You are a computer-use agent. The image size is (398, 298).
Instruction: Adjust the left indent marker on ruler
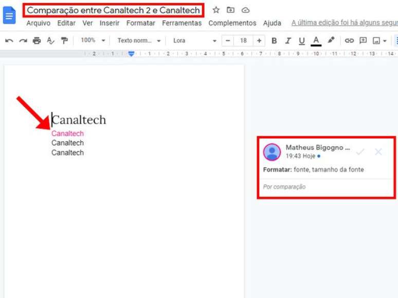coord(131,54)
